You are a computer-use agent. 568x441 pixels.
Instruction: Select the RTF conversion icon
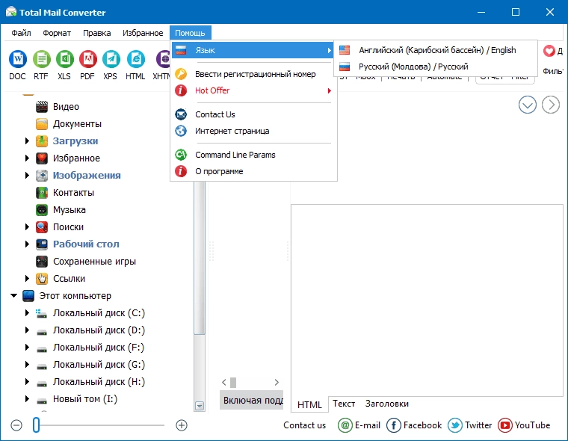41,59
